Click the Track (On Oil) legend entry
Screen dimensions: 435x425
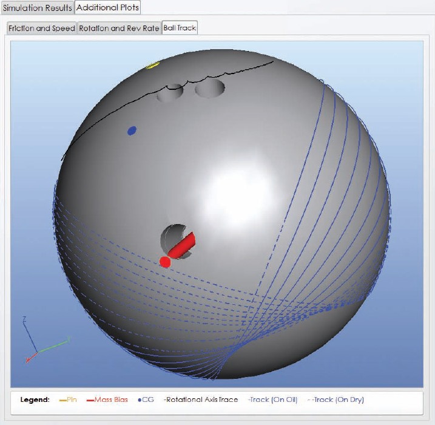click(273, 399)
